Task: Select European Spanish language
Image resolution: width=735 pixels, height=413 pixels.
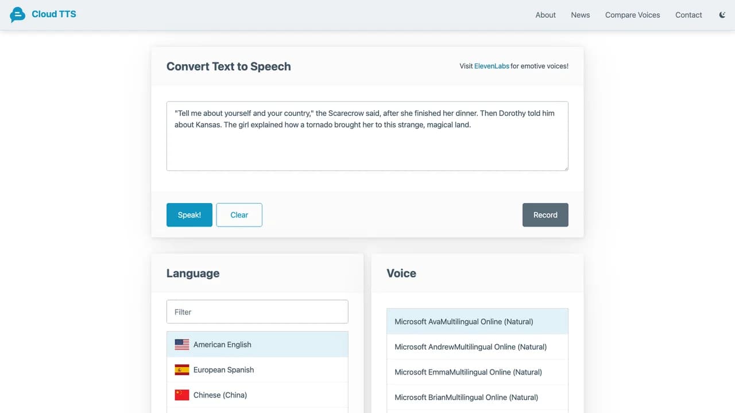Action: 257,370
